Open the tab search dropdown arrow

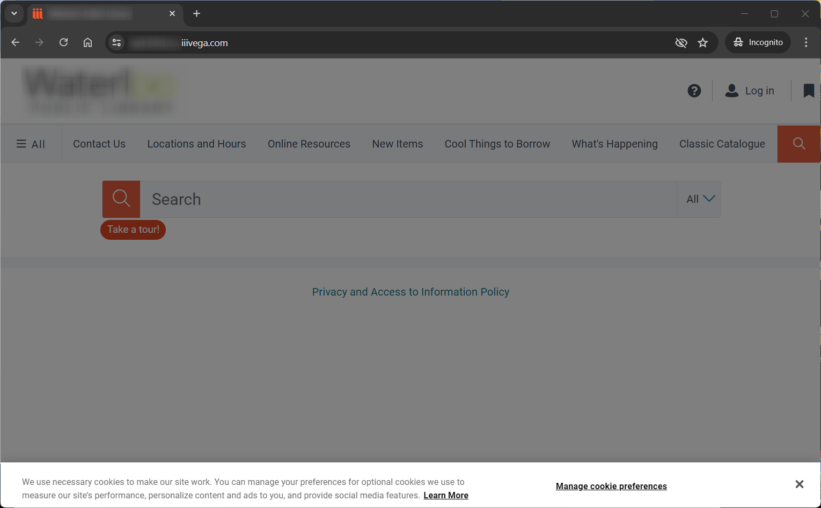[x=14, y=13]
